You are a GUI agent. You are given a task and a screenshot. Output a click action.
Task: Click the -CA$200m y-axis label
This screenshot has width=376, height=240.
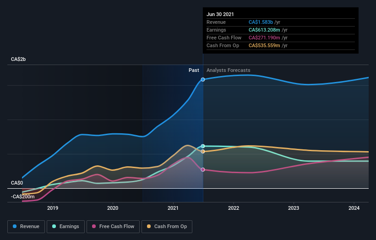coord(23,196)
